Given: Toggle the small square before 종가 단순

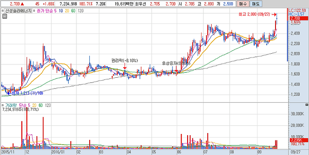Looking at the screenshot, I should coord(34,11).
